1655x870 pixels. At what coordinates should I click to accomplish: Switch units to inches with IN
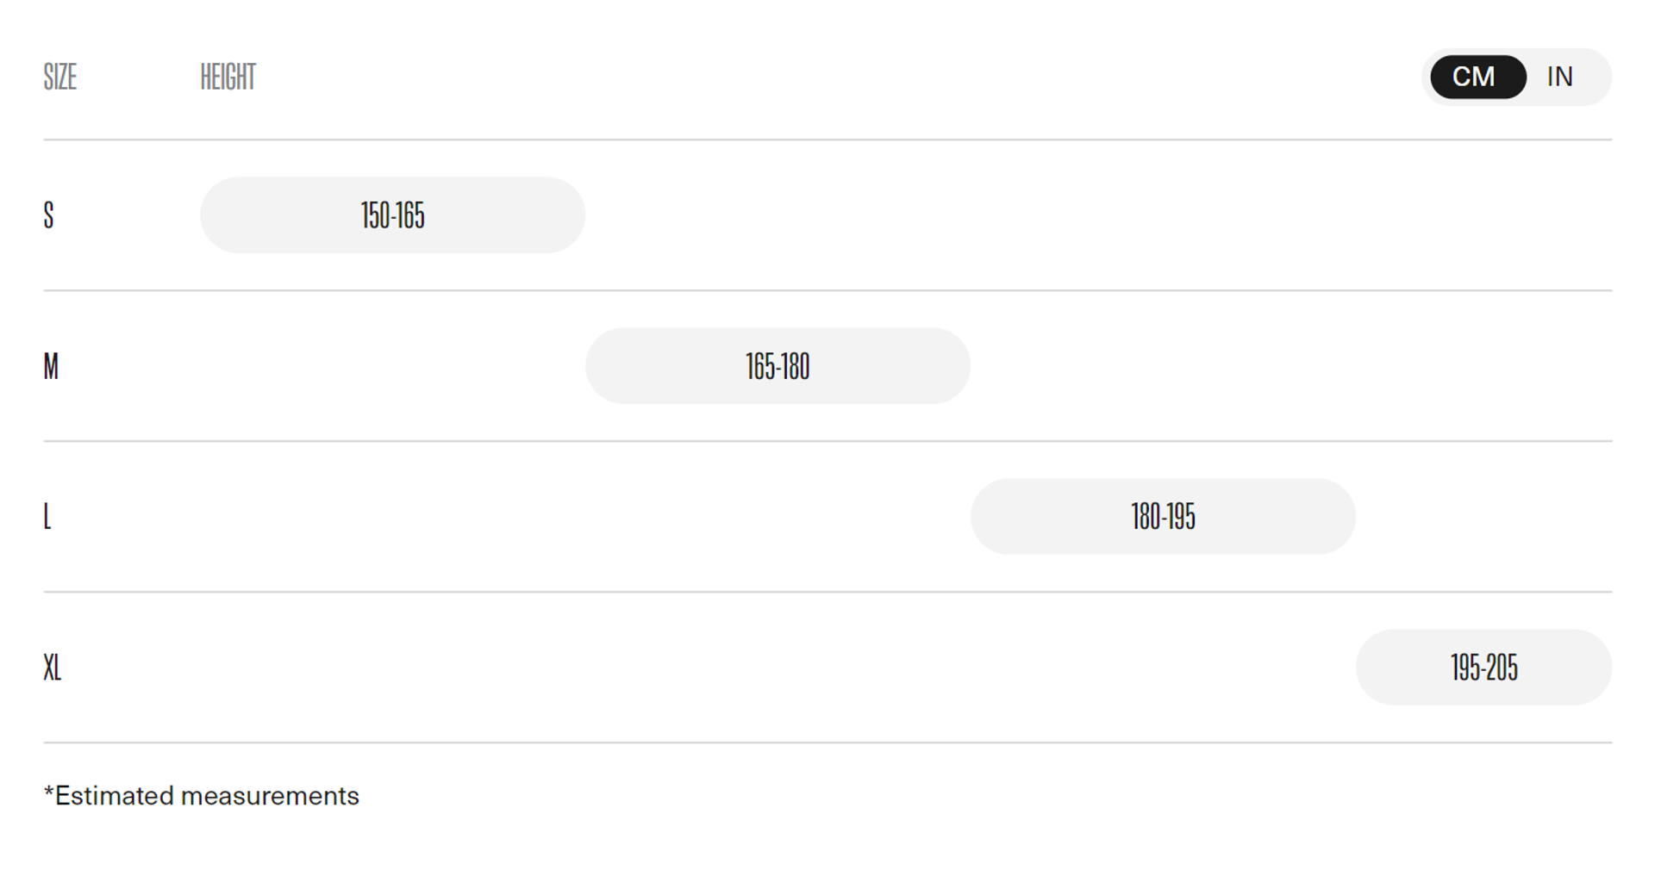[x=1559, y=77]
